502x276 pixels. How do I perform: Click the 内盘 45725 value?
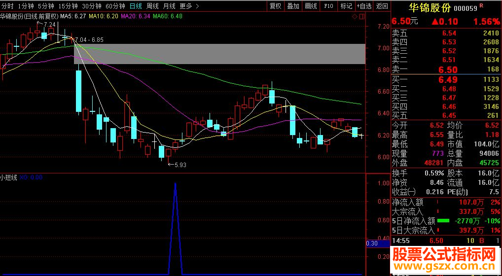489,163
